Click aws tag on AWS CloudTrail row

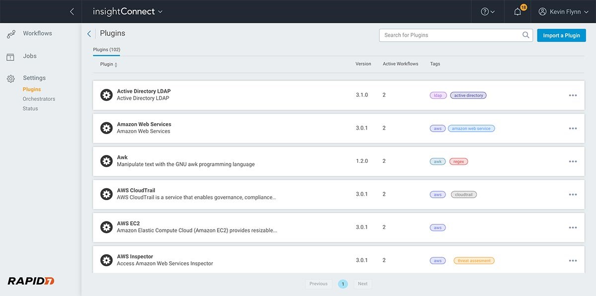(x=438, y=195)
